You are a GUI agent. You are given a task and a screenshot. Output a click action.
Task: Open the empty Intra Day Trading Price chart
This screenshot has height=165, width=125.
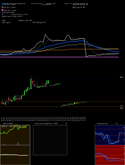(x=50, y=140)
